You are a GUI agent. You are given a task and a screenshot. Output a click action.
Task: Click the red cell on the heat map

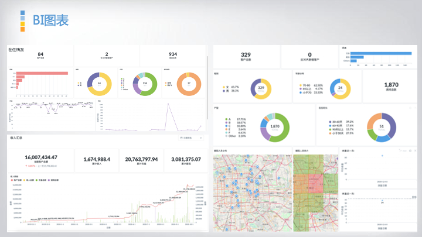pos(315,183)
